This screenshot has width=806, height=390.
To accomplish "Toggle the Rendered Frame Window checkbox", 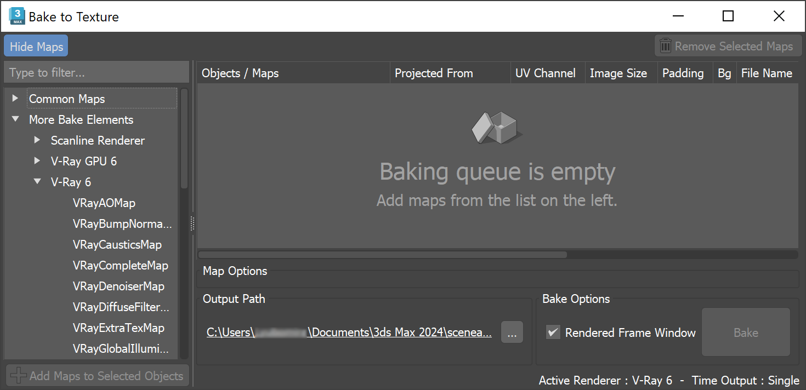I will click(x=553, y=332).
